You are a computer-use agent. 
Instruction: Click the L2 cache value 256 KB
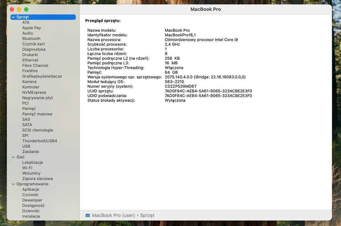pos(172,58)
